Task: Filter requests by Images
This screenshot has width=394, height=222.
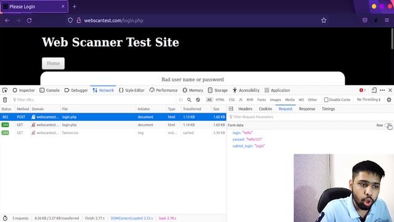Action: (275, 100)
